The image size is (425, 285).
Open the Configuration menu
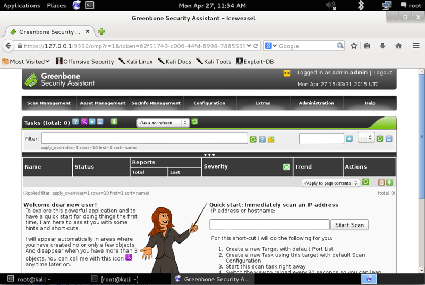(209, 103)
